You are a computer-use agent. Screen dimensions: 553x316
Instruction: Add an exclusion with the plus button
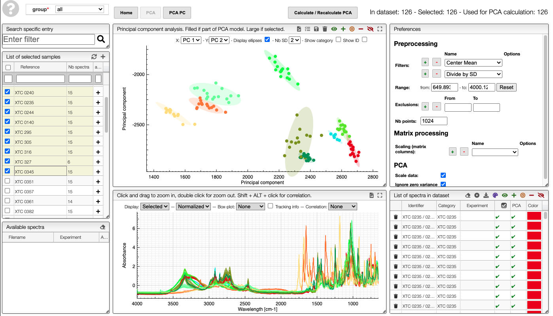click(425, 106)
